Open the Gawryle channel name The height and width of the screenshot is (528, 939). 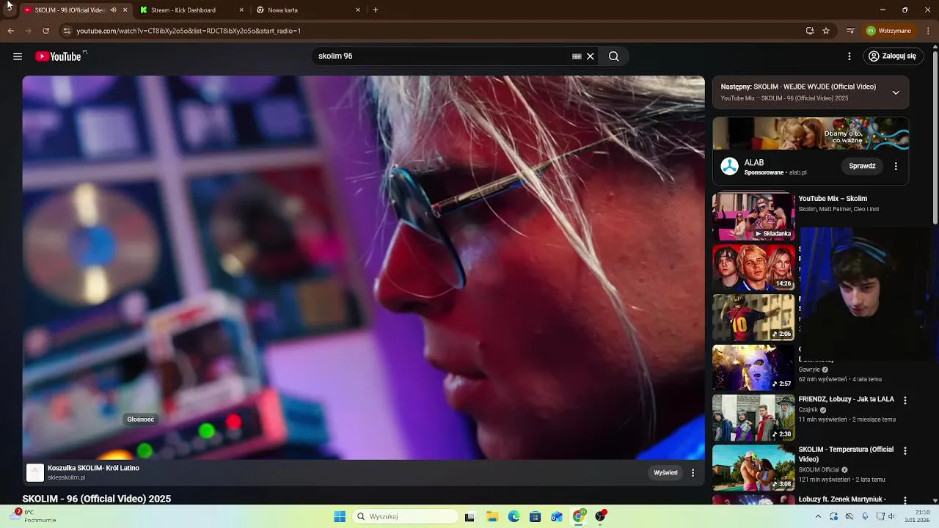(x=809, y=370)
